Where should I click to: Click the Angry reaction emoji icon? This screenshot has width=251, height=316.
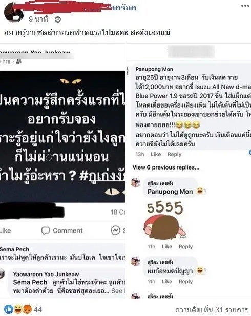[27, 309]
